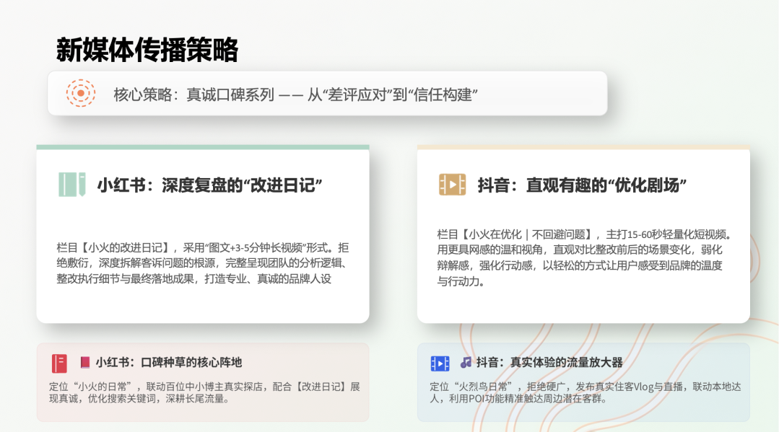Viewport: 779px width, 432px height.
Task: Select heading 抖音：直观有趣的“优化剧场”
Action: click(x=582, y=185)
